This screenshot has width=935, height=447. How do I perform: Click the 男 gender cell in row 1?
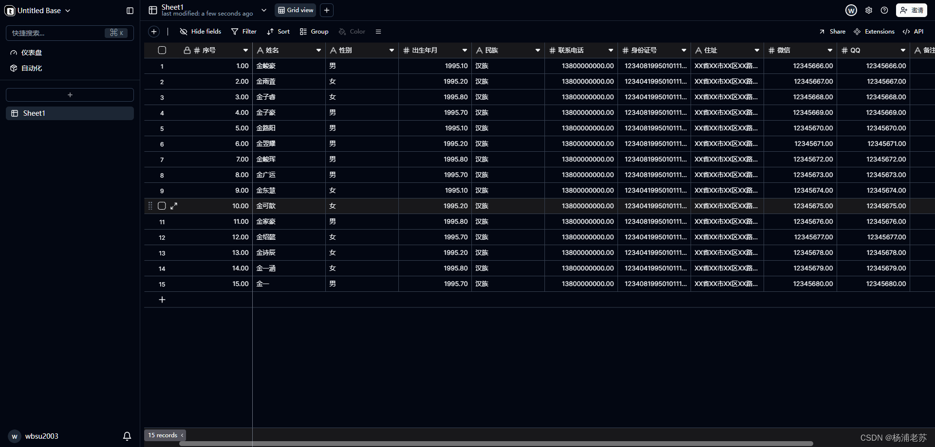point(362,66)
